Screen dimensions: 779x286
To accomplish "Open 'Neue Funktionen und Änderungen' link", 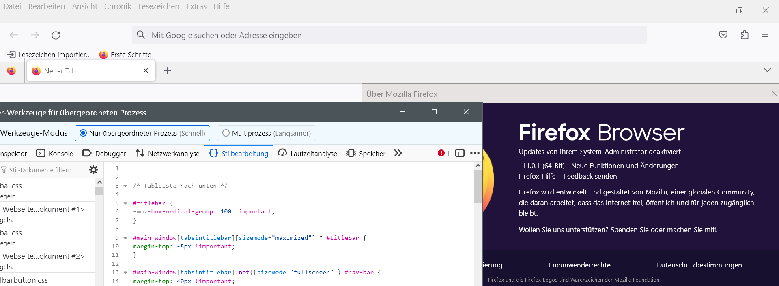I will tap(624, 166).
